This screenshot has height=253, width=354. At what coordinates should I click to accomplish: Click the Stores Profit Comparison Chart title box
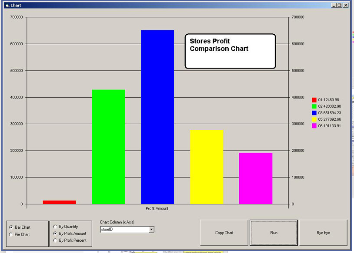coord(230,51)
